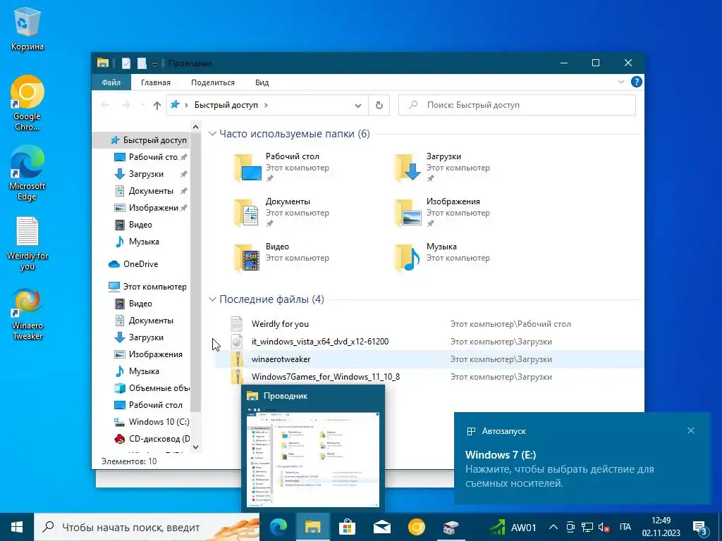This screenshot has height=541, width=722.
Task: Click the properties icon in the title bar
Action: click(x=126, y=63)
